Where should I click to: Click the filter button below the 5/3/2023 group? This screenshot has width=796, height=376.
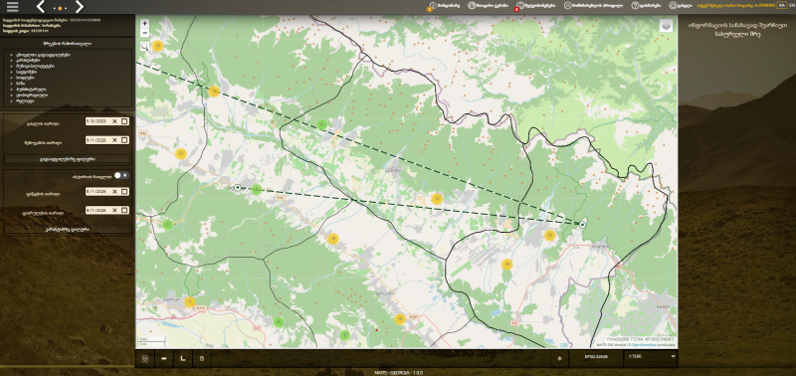(67, 159)
